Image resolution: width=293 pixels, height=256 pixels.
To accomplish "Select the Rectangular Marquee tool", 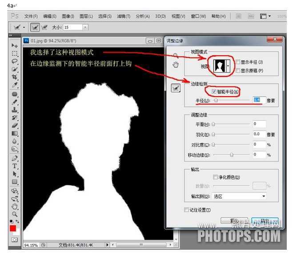I will tap(15, 53).
